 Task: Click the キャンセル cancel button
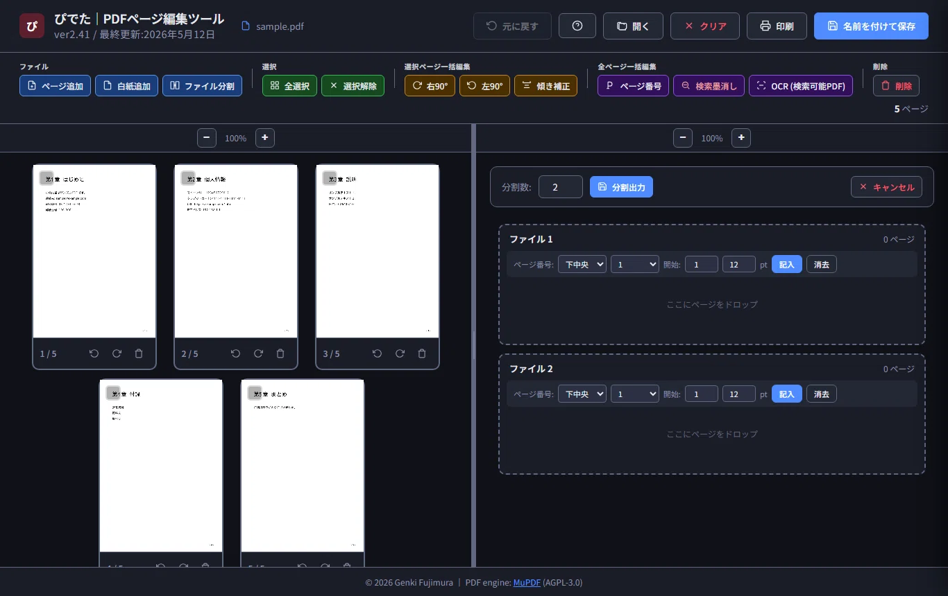[x=886, y=187]
